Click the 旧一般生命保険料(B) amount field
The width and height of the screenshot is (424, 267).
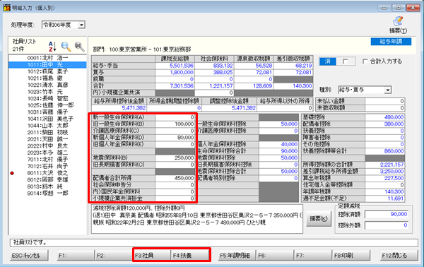click(x=175, y=124)
